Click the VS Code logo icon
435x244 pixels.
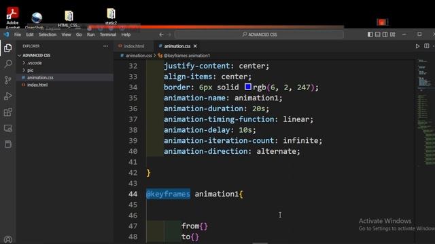tap(6, 35)
